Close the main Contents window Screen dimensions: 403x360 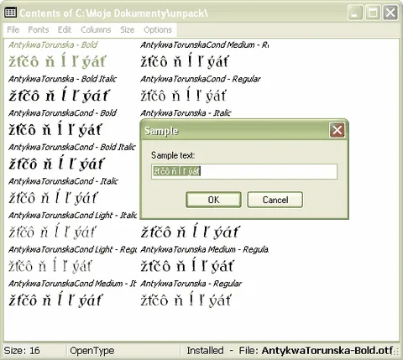tap(390, 13)
